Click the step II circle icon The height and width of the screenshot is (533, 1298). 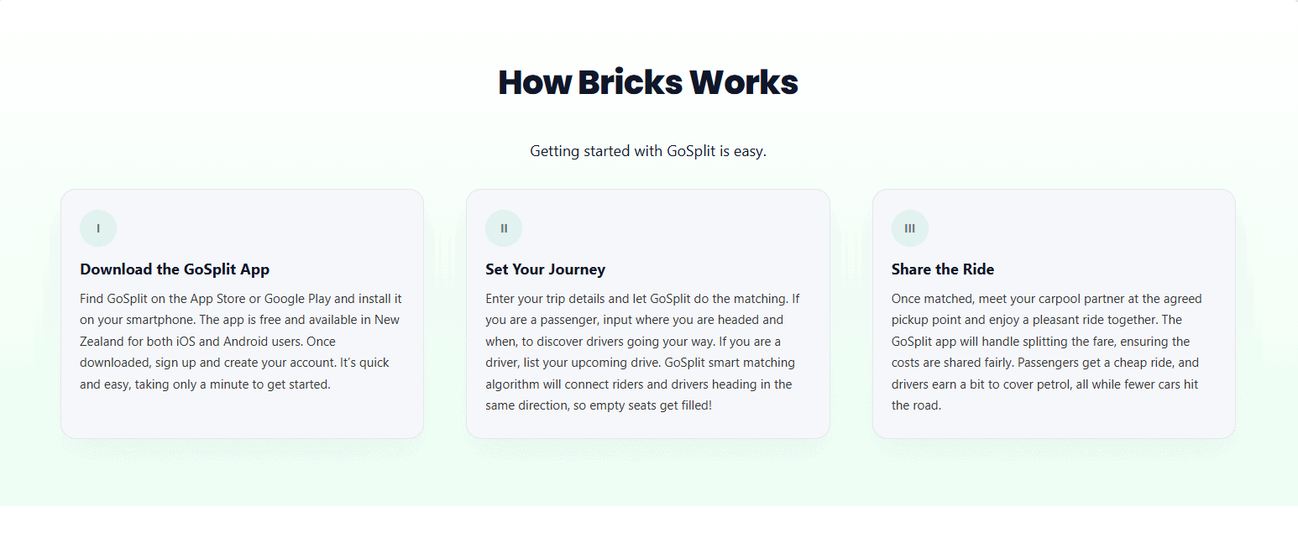(504, 228)
